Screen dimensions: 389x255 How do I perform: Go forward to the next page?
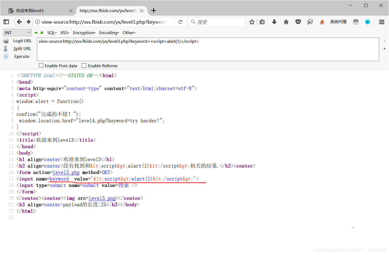pos(29,22)
